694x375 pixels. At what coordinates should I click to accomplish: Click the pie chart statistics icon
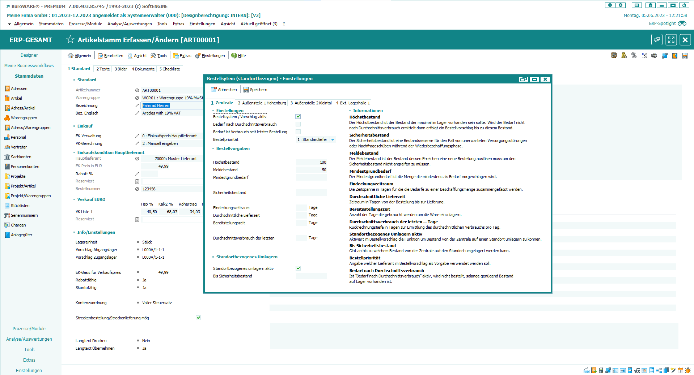(x=674, y=56)
